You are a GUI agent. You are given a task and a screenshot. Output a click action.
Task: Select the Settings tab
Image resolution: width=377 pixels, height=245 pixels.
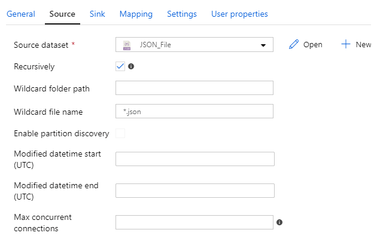pyautogui.click(x=182, y=14)
